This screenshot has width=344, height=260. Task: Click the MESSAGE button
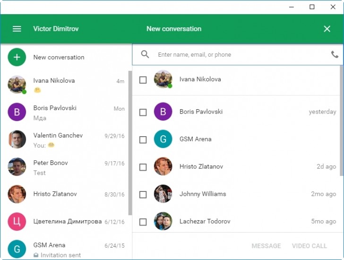point(266,246)
